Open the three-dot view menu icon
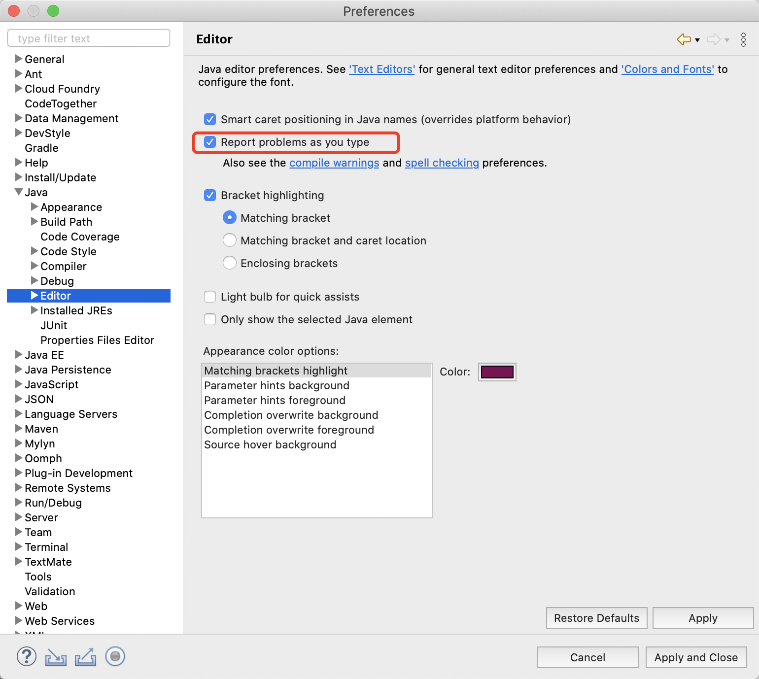This screenshot has height=679, width=759. [x=743, y=39]
